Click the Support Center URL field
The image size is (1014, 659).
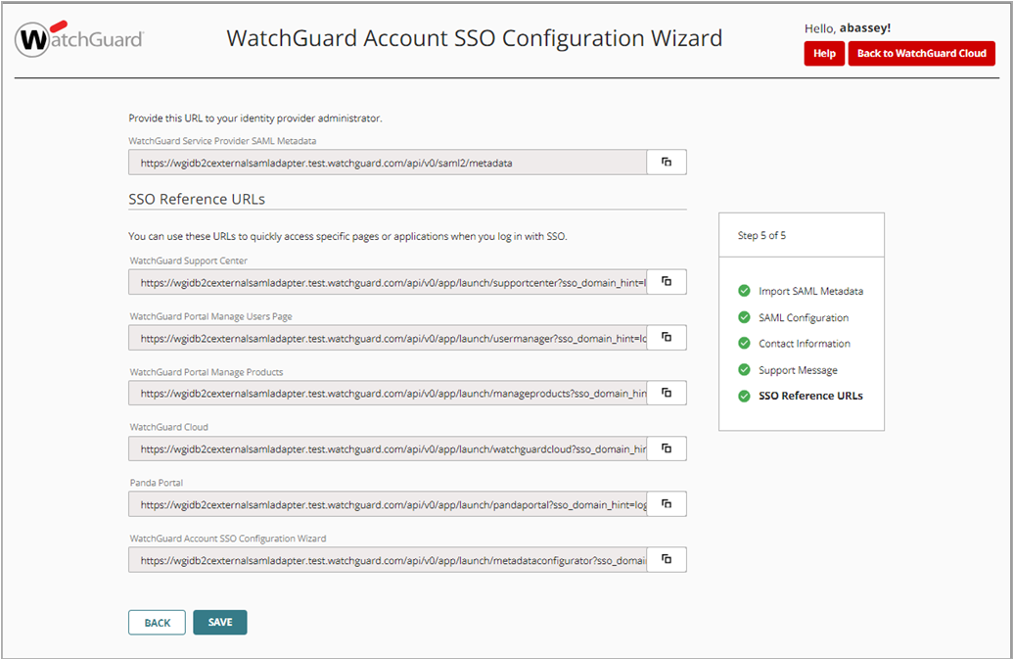coord(388,282)
